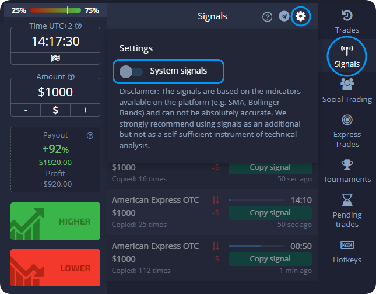Click the 'Copied: 25 times' text

click(139, 225)
